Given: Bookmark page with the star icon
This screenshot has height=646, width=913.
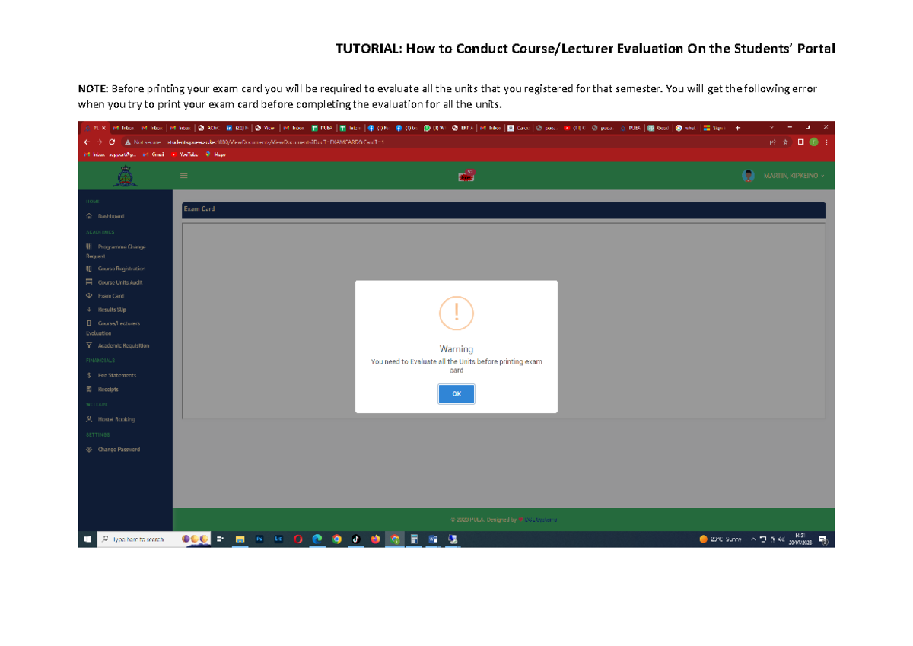Looking at the screenshot, I should 785,142.
